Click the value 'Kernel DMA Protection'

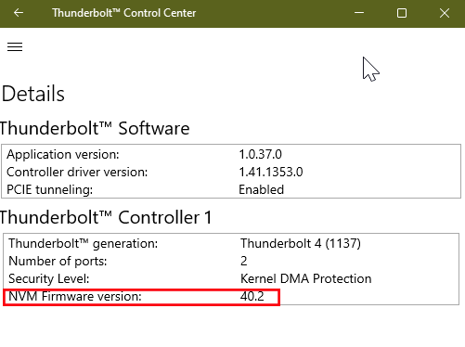pyautogui.click(x=305, y=278)
